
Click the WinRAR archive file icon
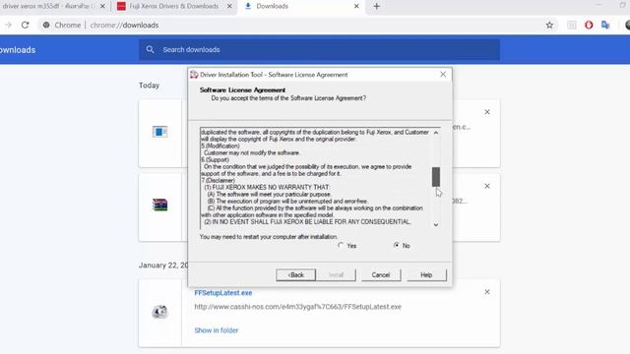tap(159, 205)
